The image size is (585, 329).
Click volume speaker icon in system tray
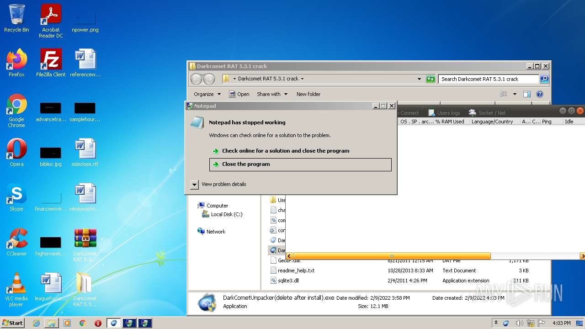tap(519, 323)
